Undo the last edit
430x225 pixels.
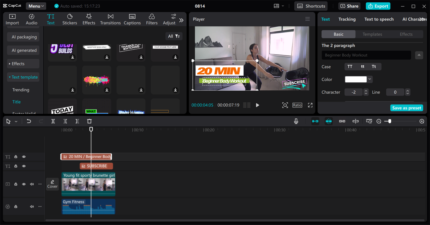[29, 121]
